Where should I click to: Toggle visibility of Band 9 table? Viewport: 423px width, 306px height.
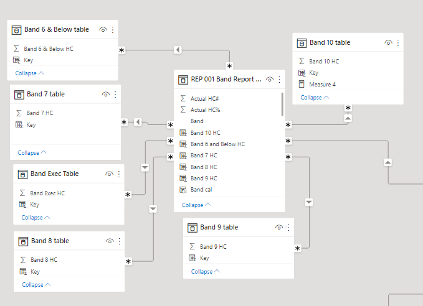279,228
